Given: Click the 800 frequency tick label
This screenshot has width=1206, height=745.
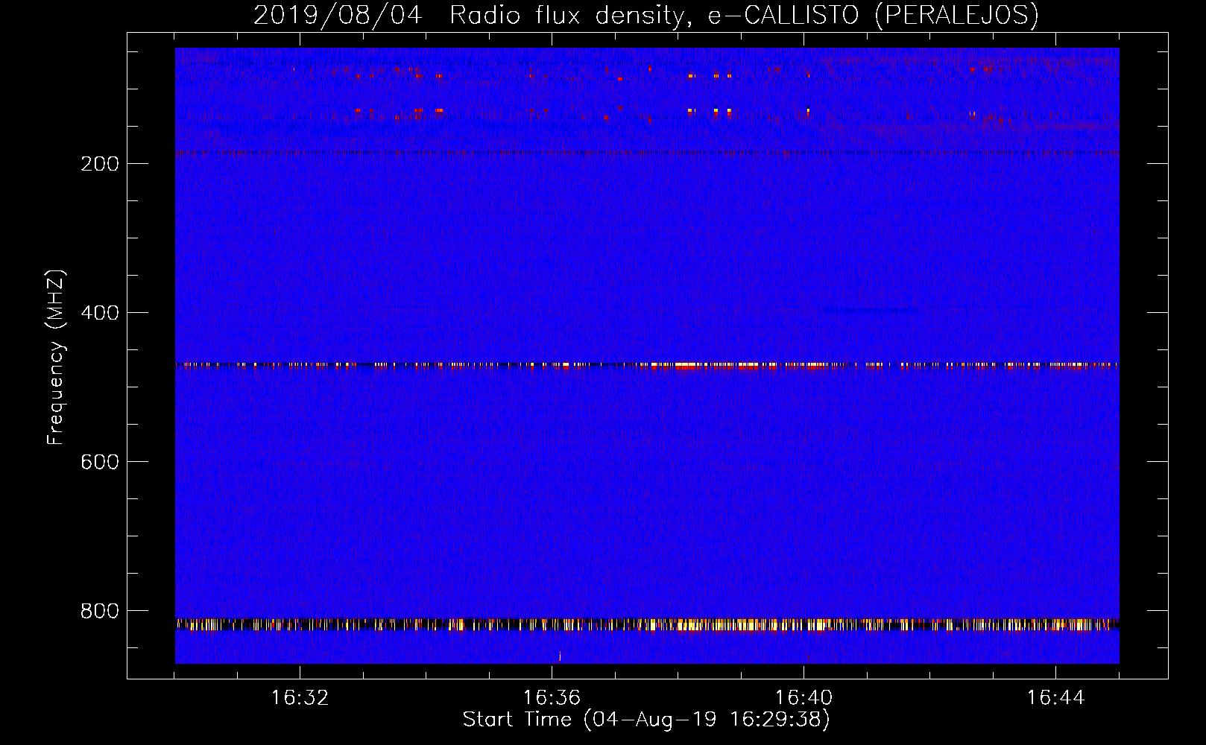Looking at the screenshot, I should click(x=100, y=611).
